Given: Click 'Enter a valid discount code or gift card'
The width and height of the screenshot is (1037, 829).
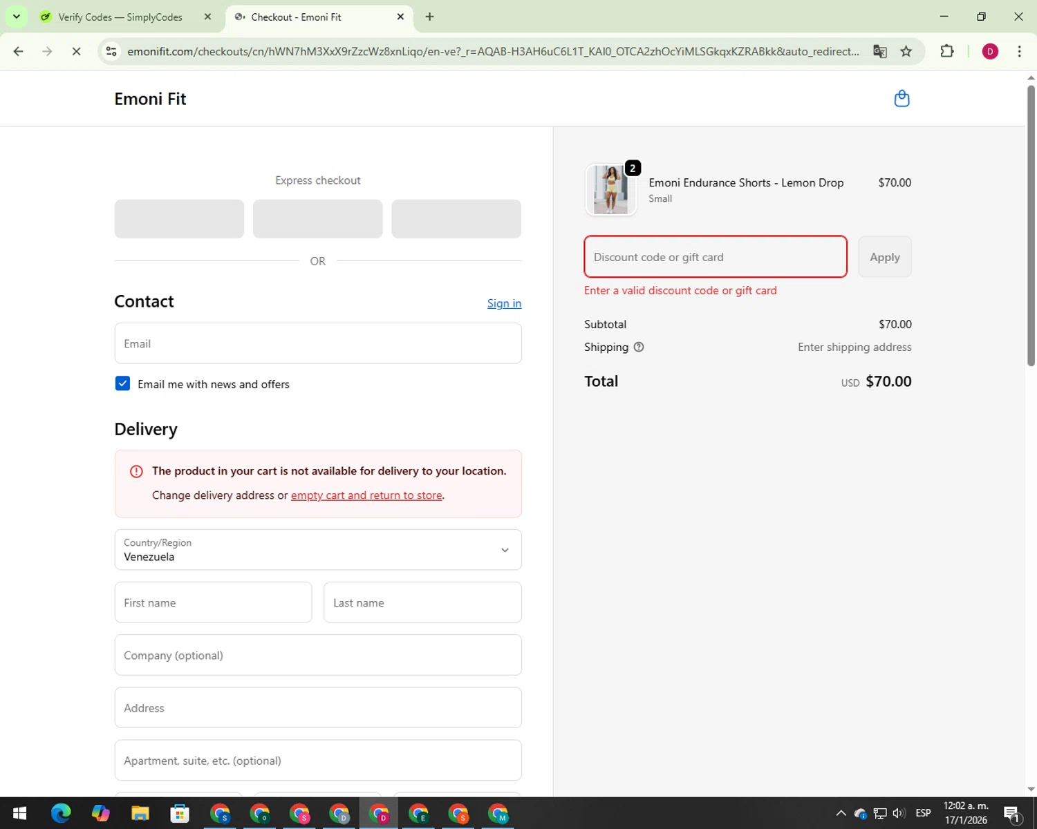Looking at the screenshot, I should coord(680,291).
